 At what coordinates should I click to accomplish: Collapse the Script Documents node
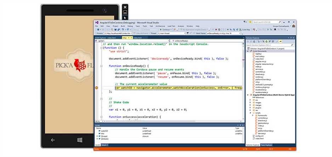(x=248, y=51)
